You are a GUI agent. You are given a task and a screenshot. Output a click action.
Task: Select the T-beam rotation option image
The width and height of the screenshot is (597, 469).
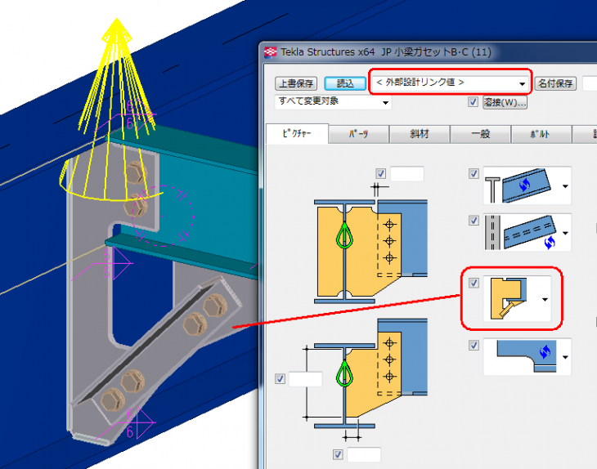click(519, 185)
